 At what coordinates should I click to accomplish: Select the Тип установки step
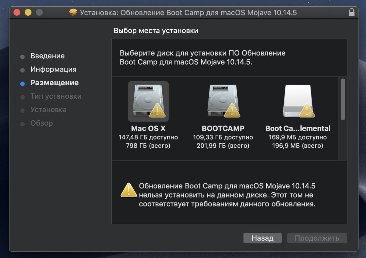pyautogui.click(x=56, y=96)
